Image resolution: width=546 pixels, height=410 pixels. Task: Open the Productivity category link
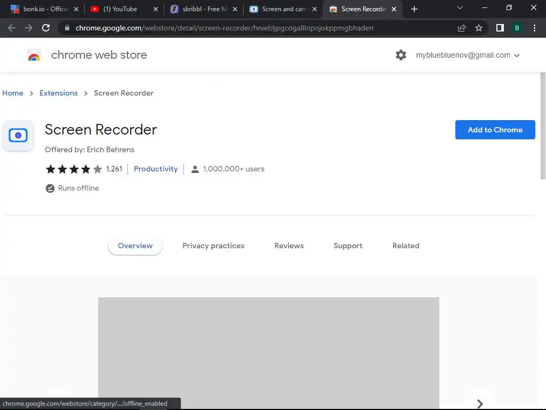[x=156, y=169]
